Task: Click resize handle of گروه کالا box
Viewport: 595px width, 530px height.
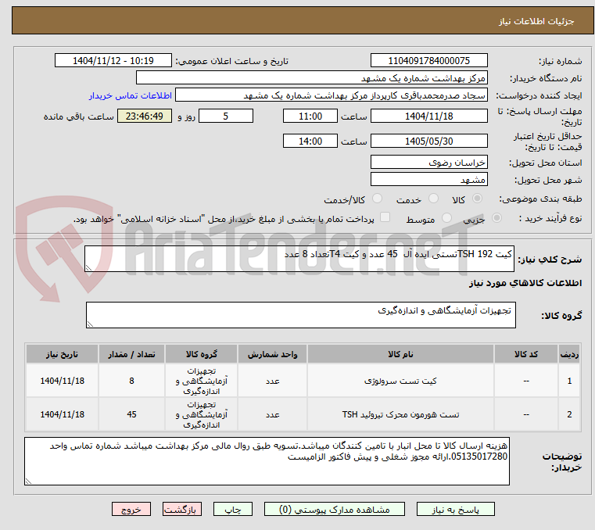Action: tap(91, 324)
